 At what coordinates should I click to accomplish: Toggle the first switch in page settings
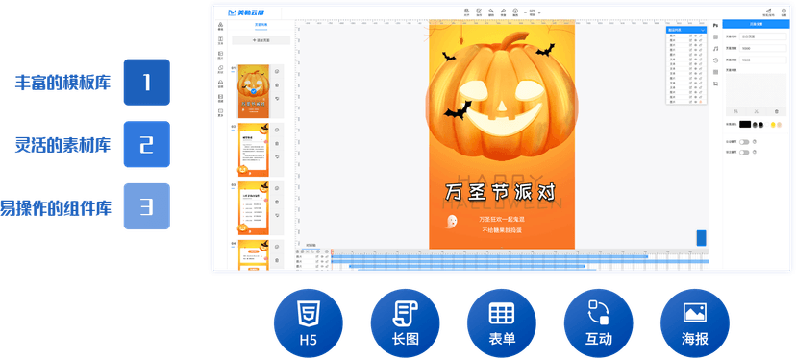tap(744, 142)
